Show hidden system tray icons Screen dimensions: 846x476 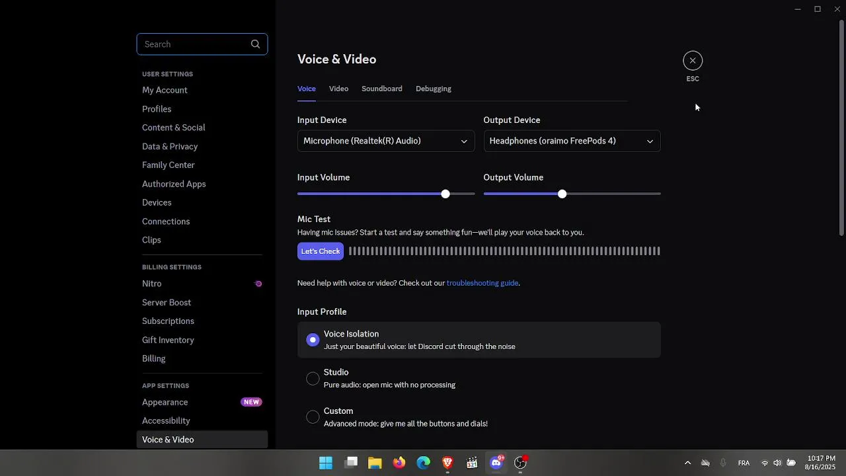[x=687, y=463]
